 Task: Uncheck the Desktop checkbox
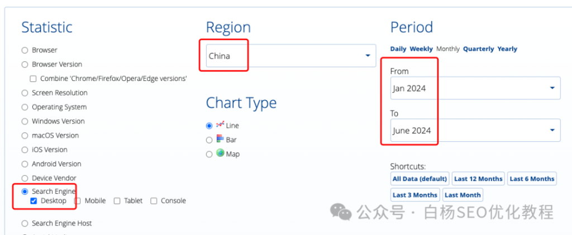[34, 201]
